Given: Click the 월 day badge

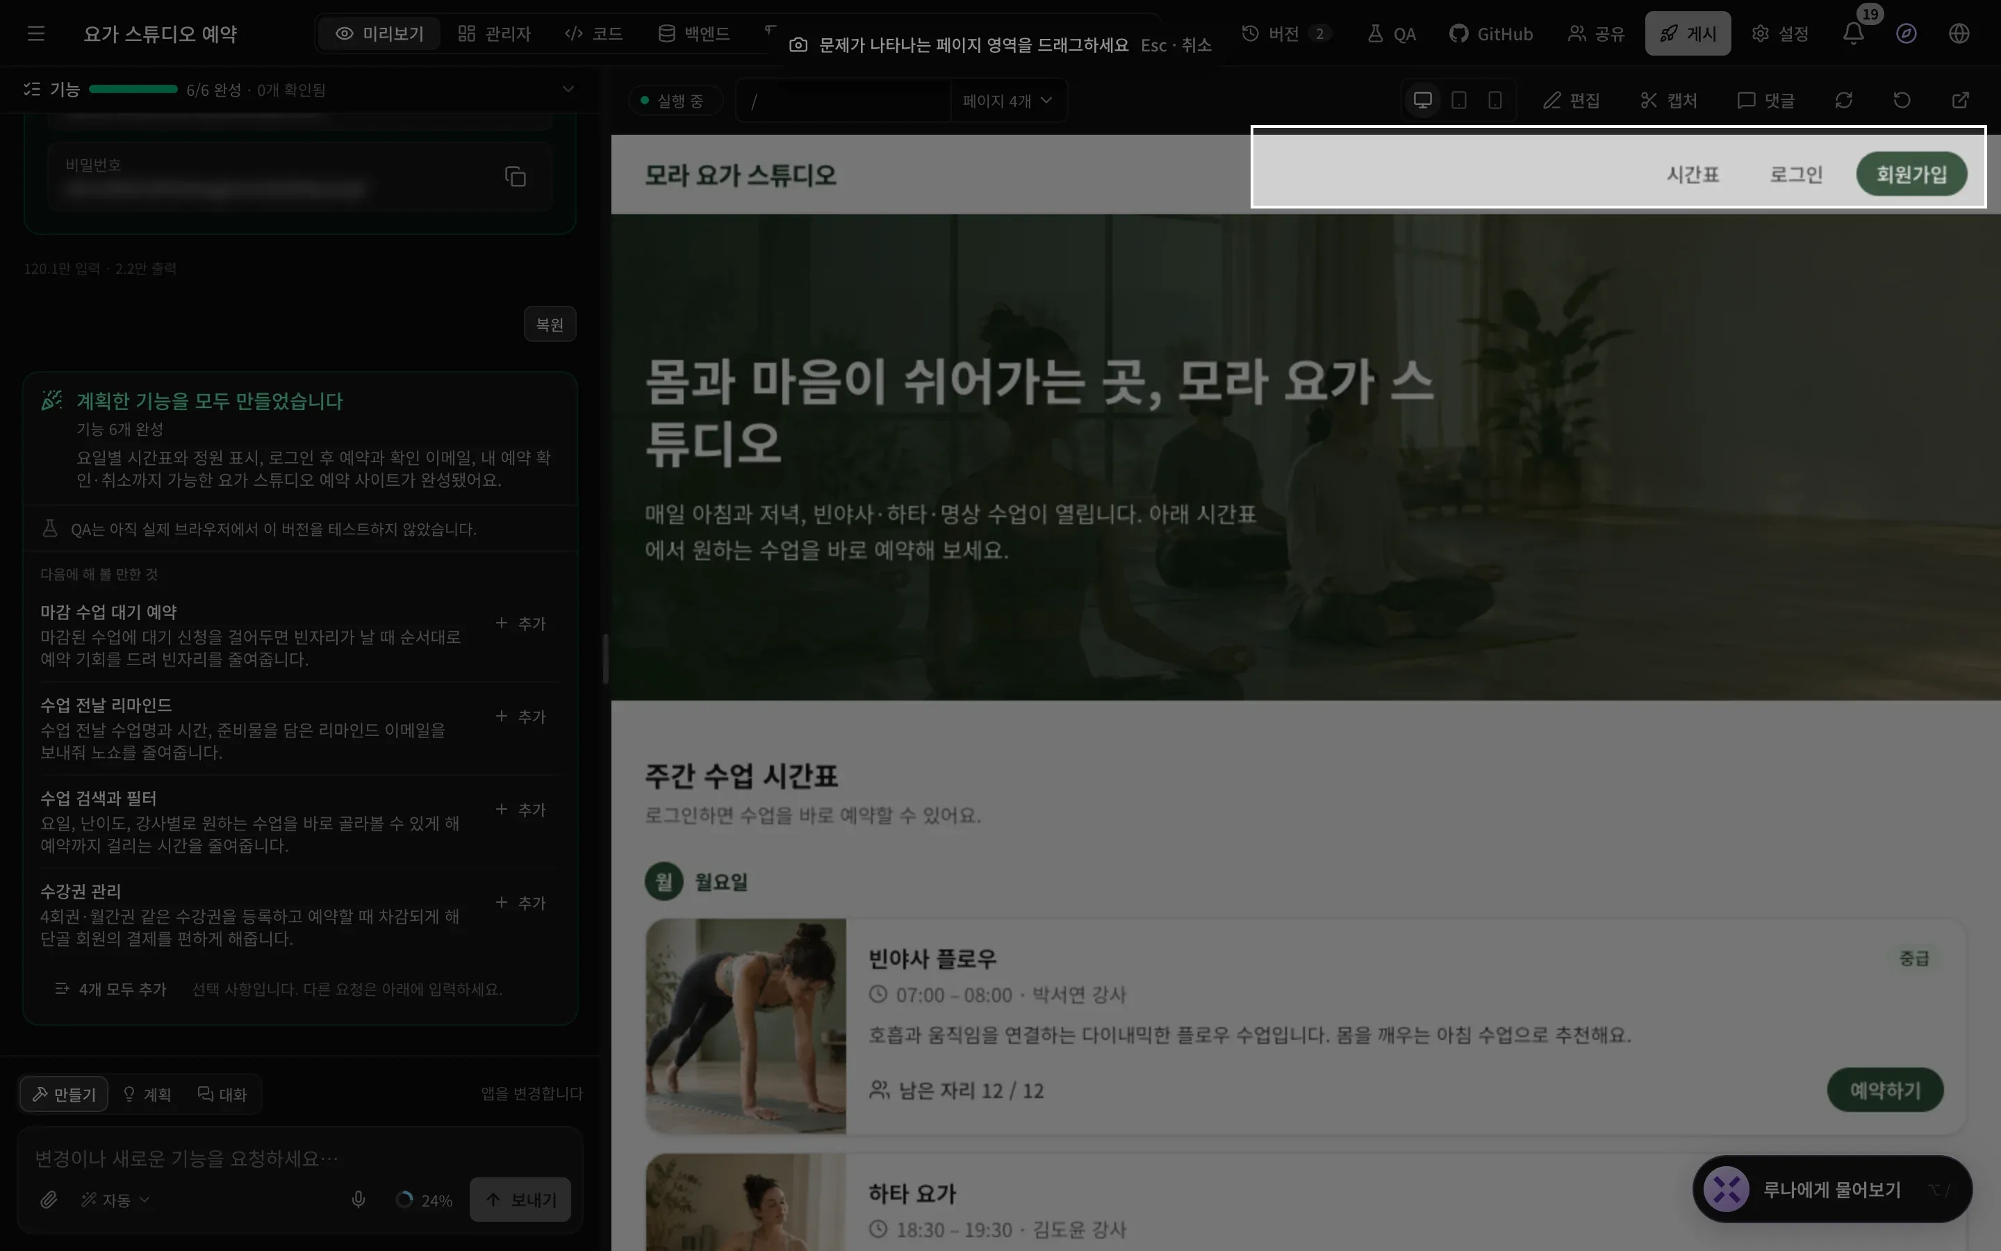Looking at the screenshot, I should [x=664, y=881].
